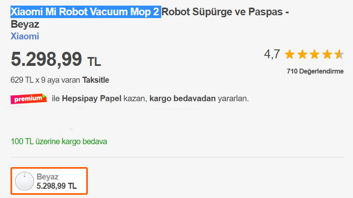Click the half-filled fifth rating star
The image size is (353, 198).
(339, 54)
